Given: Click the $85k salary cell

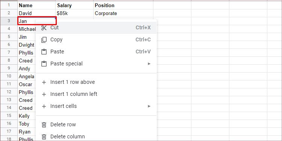Looking at the screenshot, I should tap(74, 13).
